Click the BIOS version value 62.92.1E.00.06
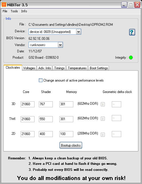Screen dimensions: 142x184 point(39,39)
